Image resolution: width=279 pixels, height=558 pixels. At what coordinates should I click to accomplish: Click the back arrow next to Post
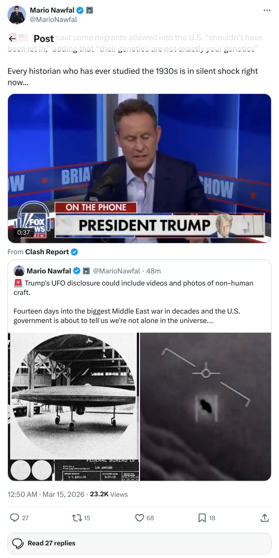tap(13, 38)
